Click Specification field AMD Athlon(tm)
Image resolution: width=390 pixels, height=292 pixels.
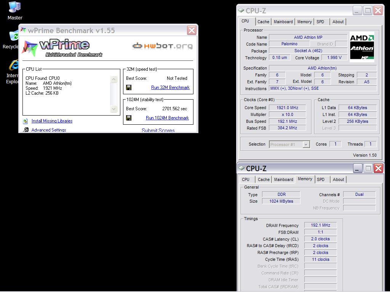[x=323, y=68]
